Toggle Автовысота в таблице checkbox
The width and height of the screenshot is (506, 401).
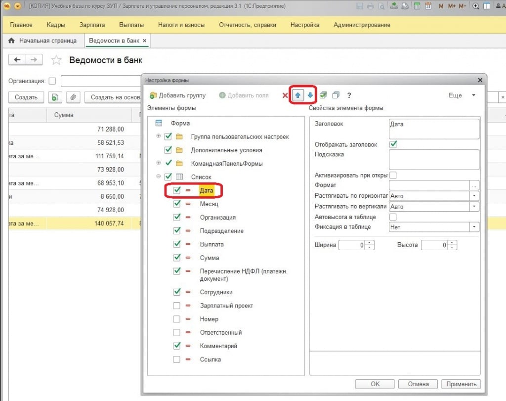click(x=393, y=217)
